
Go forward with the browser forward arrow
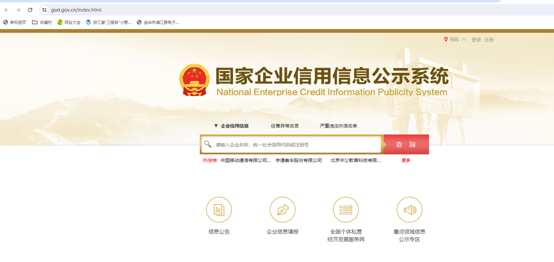18,10
